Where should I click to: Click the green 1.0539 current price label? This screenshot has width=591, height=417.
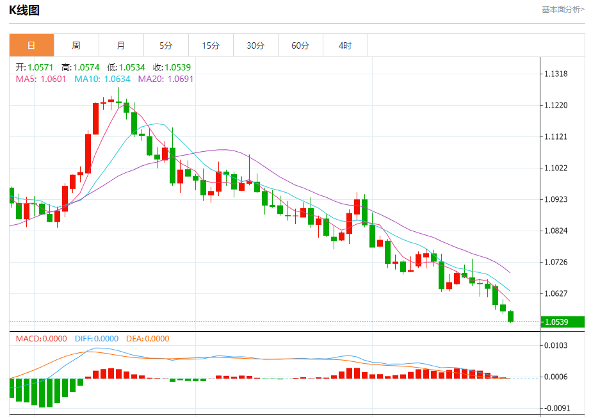[x=563, y=322]
